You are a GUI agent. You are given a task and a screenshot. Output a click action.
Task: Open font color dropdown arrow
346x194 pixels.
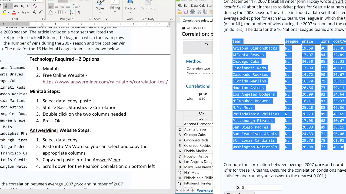click(x=18, y=12)
